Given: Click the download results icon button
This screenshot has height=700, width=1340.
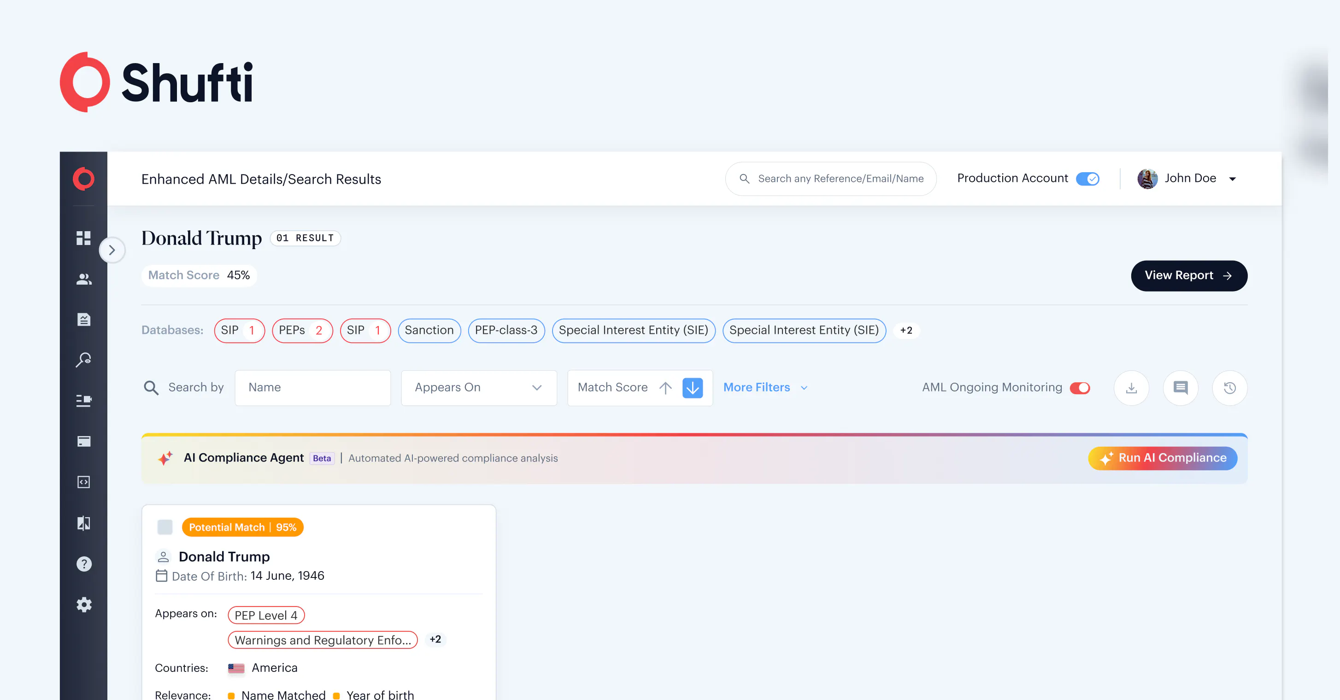Looking at the screenshot, I should point(1131,388).
